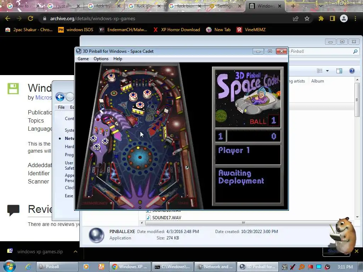
Task: Open the Chrome extensions puzzle icon
Action: click(x=321, y=18)
